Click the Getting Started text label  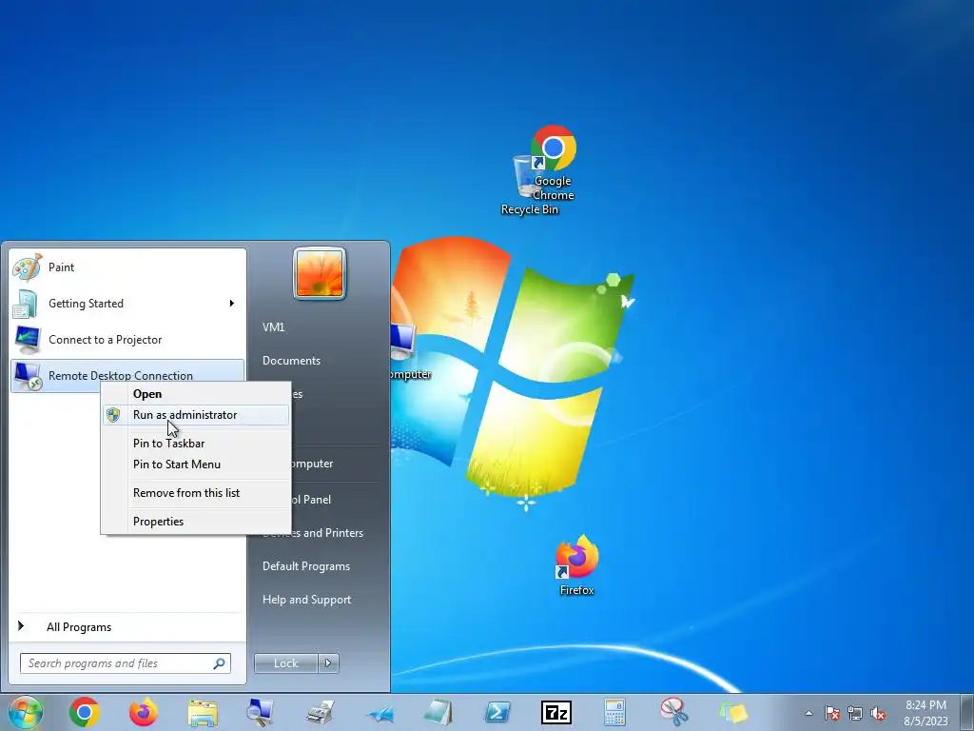click(86, 304)
